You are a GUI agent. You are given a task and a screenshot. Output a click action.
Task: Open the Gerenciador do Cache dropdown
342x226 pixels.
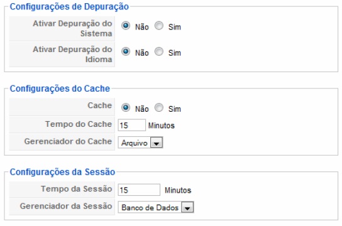[140, 143]
